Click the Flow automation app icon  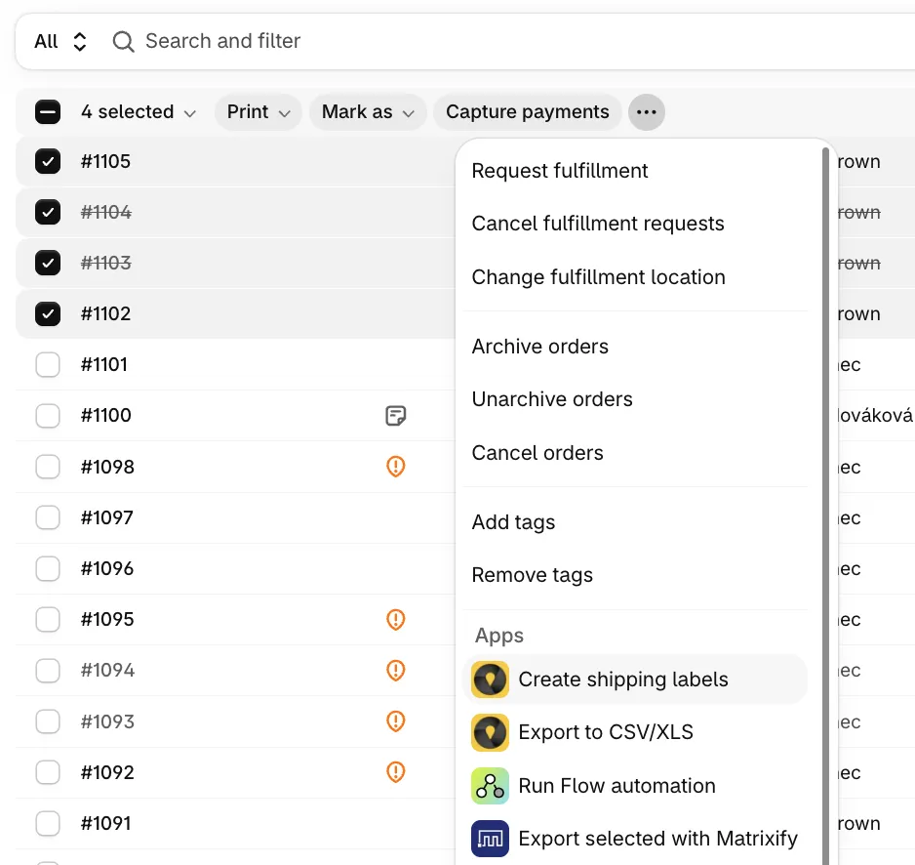pyautogui.click(x=490, y=786)
